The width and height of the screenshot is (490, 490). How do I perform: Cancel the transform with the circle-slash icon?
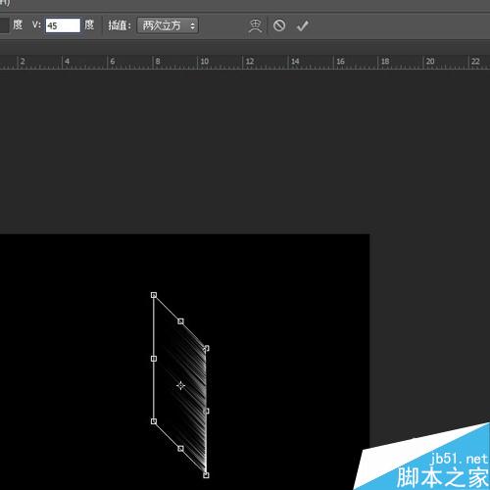point(279,25)
